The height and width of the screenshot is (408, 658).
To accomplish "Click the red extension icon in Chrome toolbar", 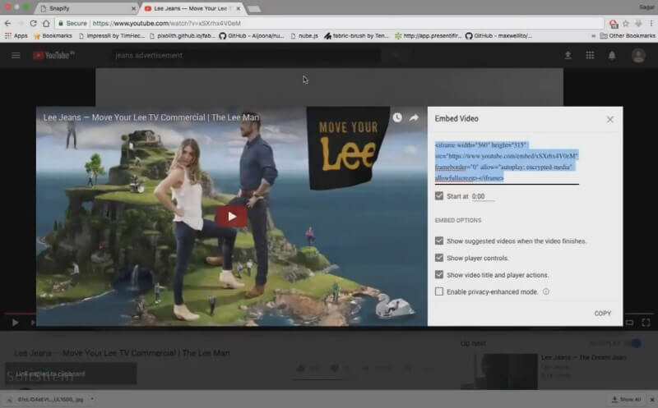I will [x=614, y=24].
